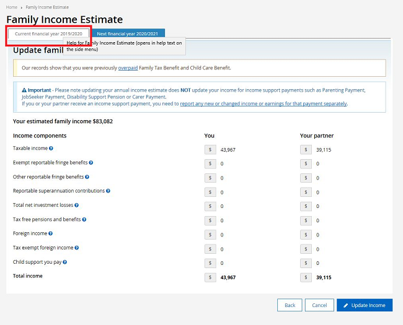The image size is (403, 325).
Task: Open help for Tax free pensions and benefits
Action: tap(84, 220)
